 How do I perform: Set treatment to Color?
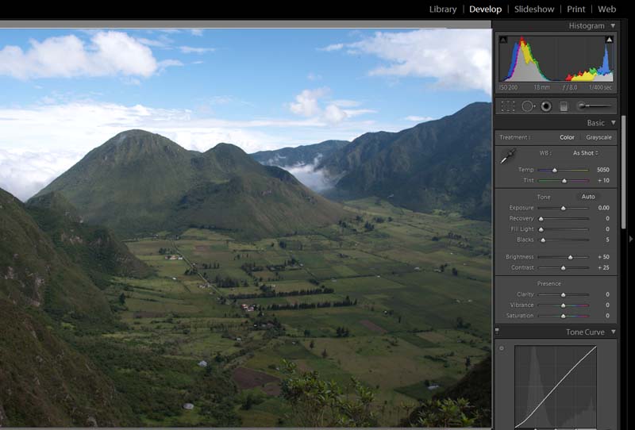coord(567,137)
